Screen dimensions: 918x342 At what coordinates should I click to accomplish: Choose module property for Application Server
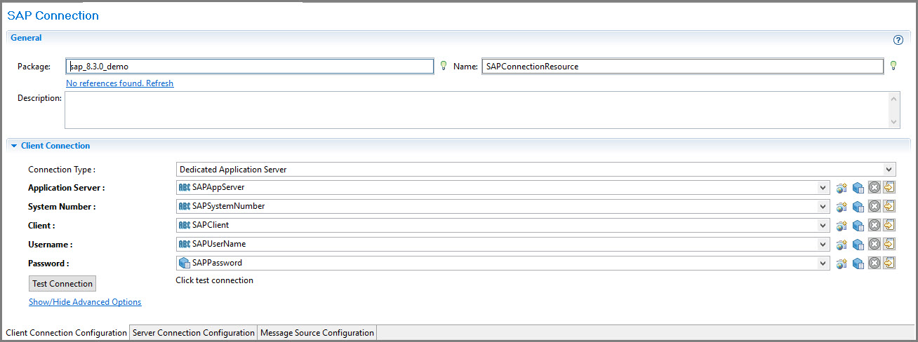(858, 188)
